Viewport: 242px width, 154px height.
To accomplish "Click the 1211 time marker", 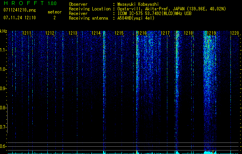I will [27, 33].
